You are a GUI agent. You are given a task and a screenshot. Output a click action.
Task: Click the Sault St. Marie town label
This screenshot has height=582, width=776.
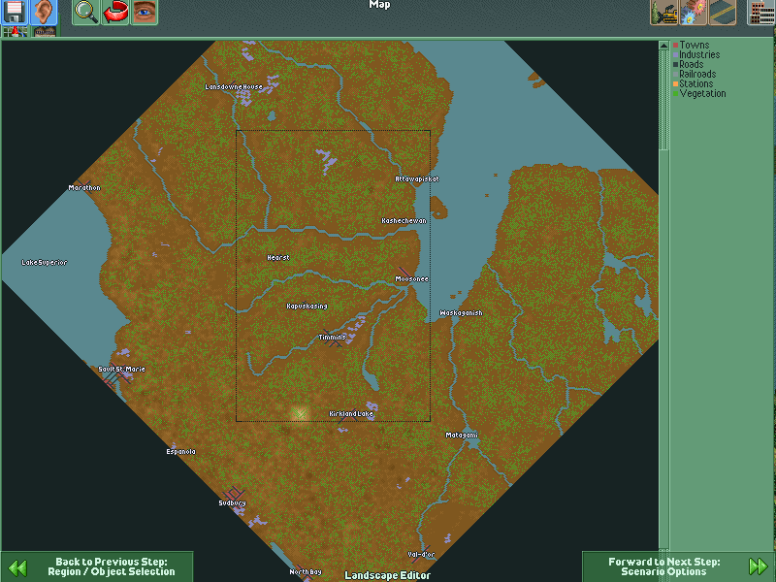122,370
